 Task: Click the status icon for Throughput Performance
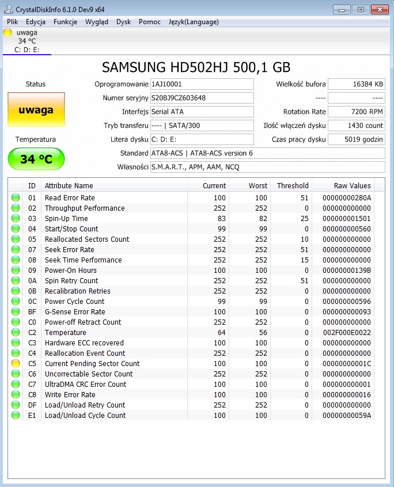click(16, 208)
